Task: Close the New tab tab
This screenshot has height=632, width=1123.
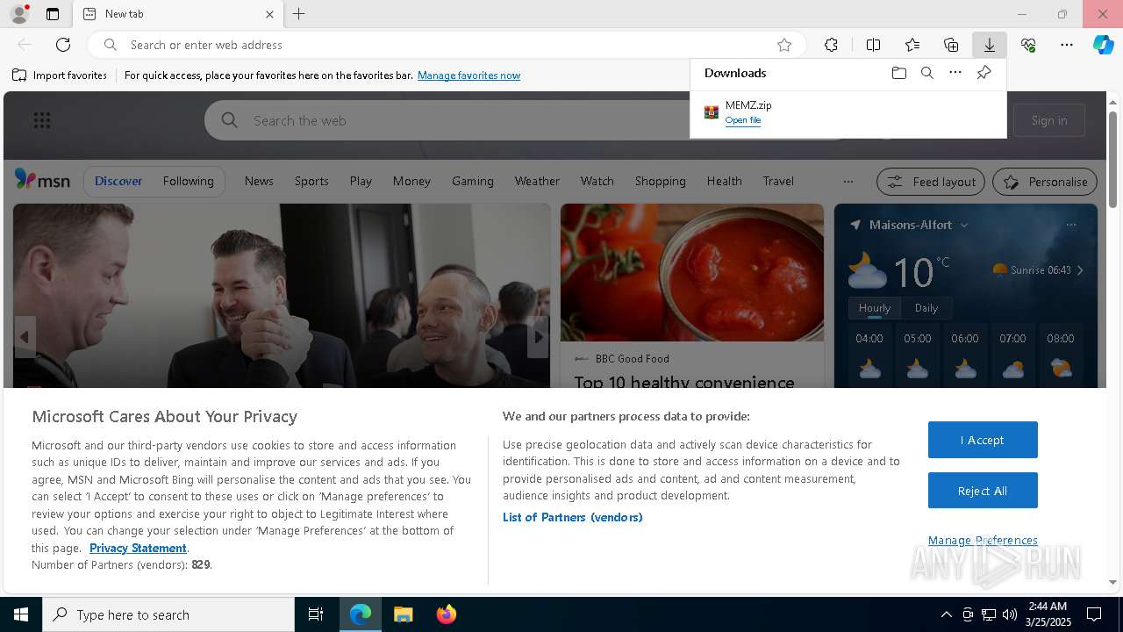Action: click(269, 14)
